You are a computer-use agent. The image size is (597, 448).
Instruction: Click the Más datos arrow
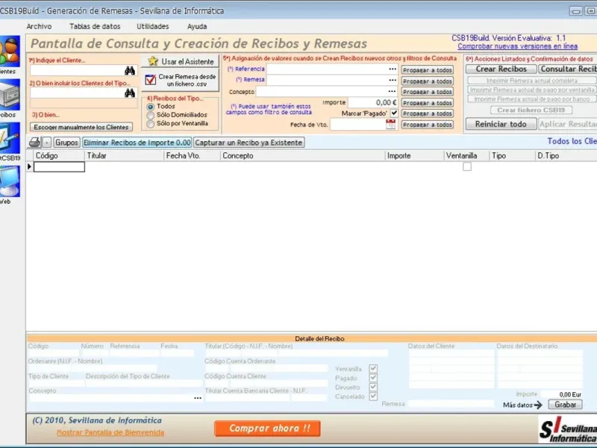coord(538,405)
